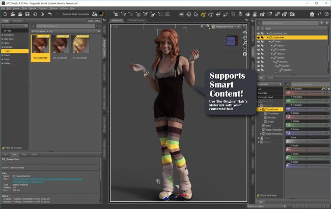Click the Work Offline button
The width and height of the screenshot is (331, 209).
pos(94,20)
